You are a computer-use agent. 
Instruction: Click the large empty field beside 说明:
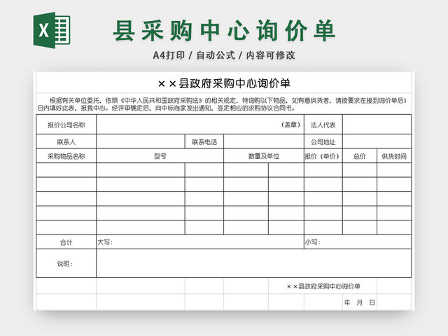(254, 263)
